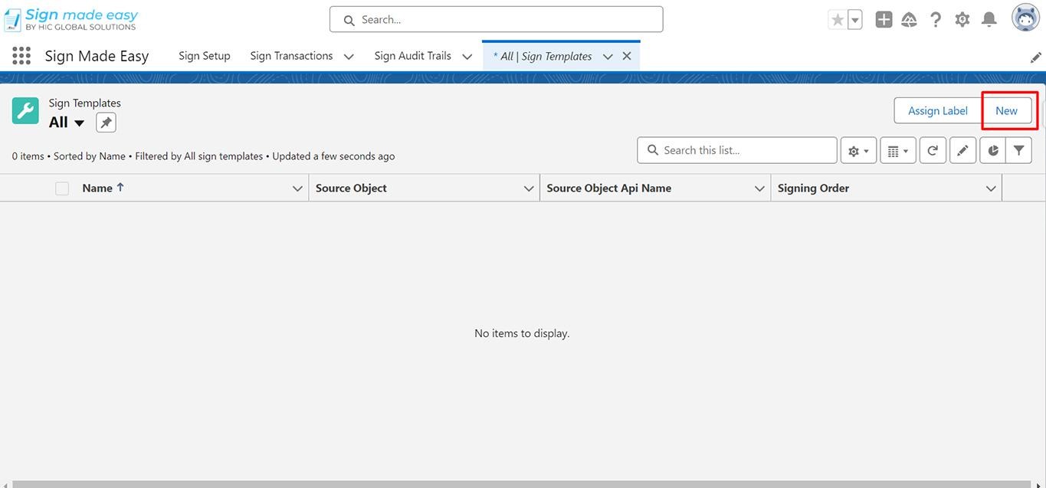Click the horizontal scrollbar at bottom
The width and height of the screenshot is (1046, 488).
[523, 484]
